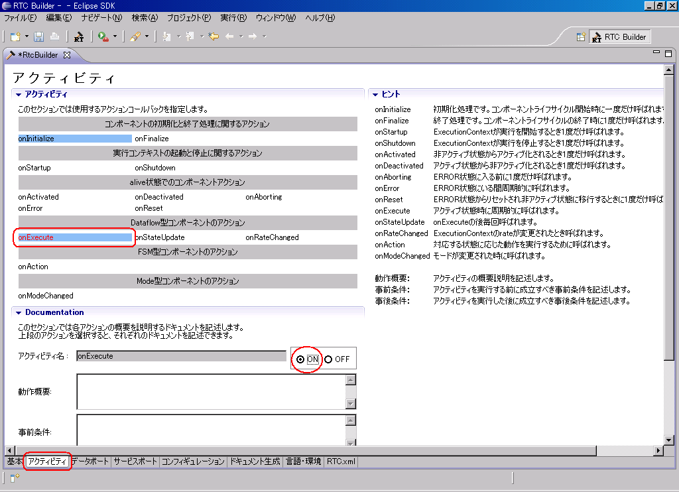This screenshot has height=492, width=679.
Task: Select the onShutdown action
Action: (x=155, y=168)
